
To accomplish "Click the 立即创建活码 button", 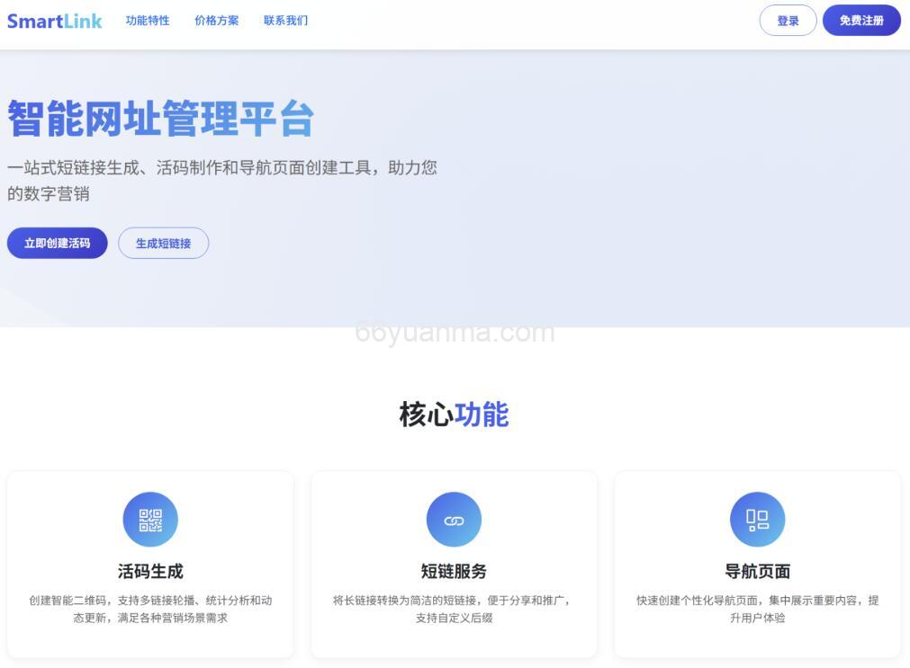I will (x=57, y=243).
